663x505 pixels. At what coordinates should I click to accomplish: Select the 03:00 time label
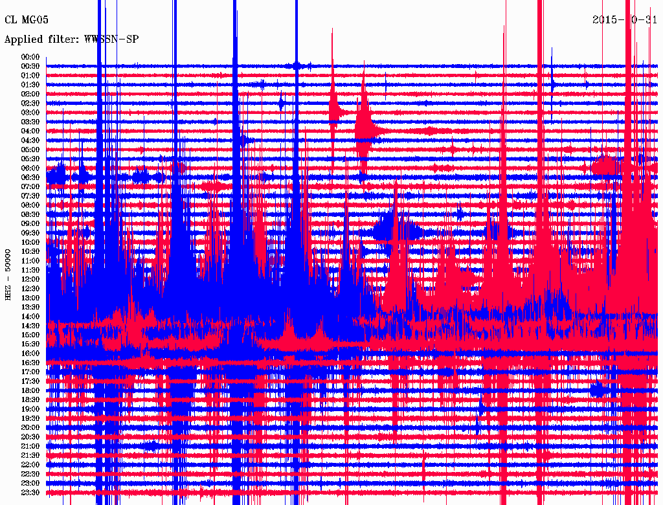pyautogui.click(x=30, y=113)
